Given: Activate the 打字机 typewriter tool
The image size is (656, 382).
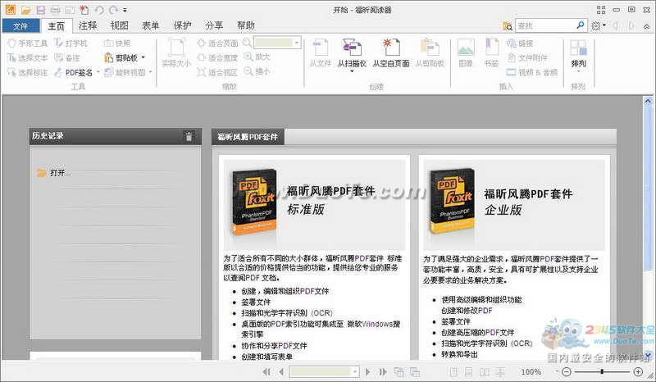Looking at the screenshot, I should (71, 43).
